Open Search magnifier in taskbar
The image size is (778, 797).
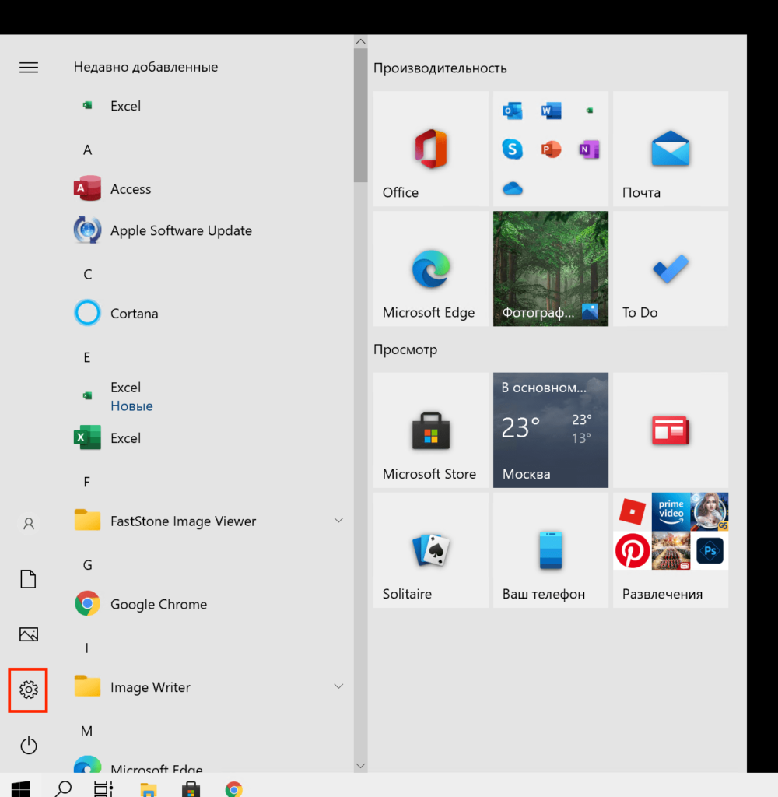pos(63,789)
